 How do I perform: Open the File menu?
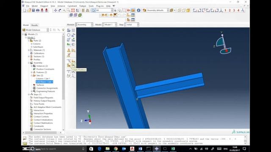(28, 6)
